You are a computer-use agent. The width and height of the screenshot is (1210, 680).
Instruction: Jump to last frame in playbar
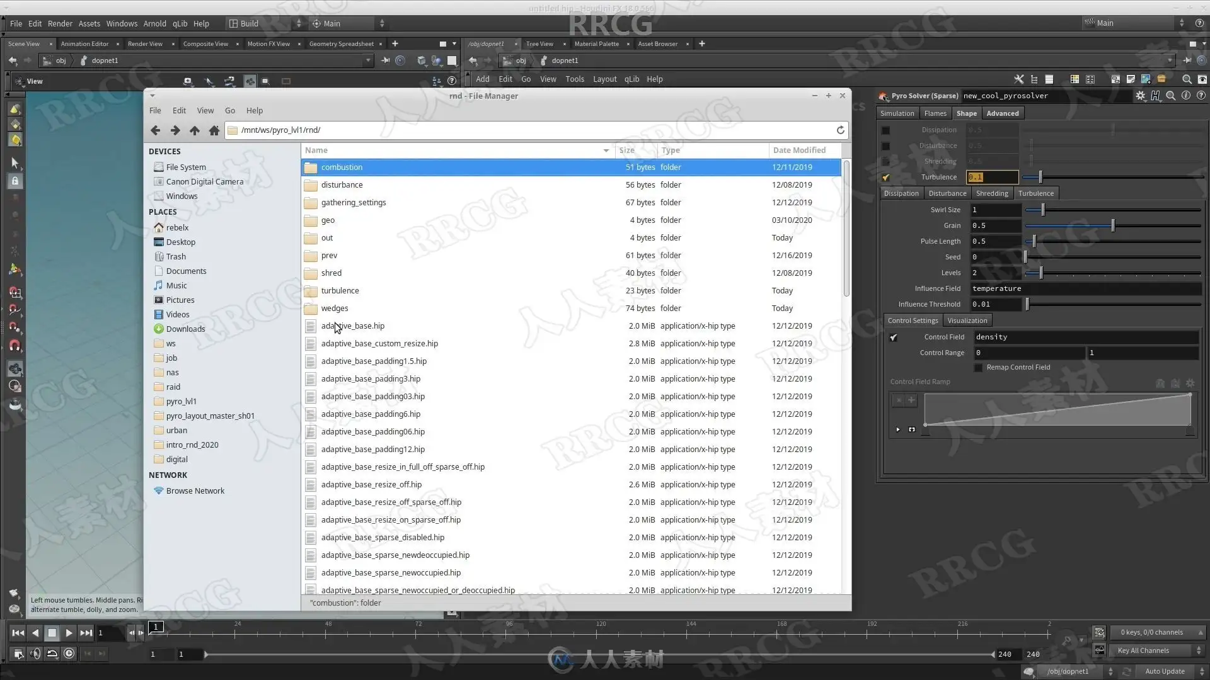pos(86,633)
